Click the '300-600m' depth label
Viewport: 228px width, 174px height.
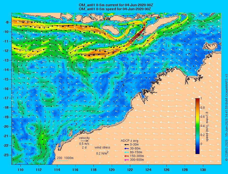[x=137, y=160]
